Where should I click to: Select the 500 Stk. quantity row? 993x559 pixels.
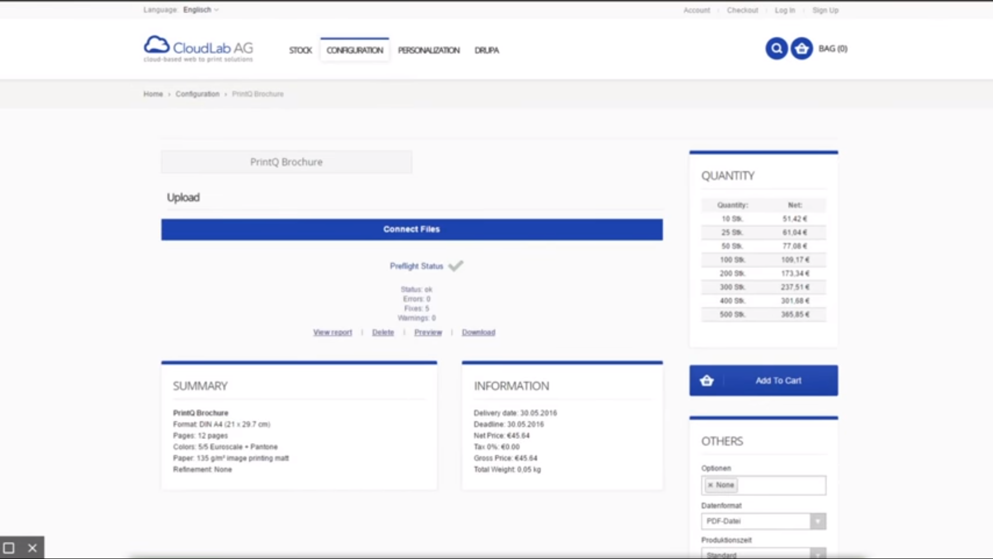tap(763, 315)
